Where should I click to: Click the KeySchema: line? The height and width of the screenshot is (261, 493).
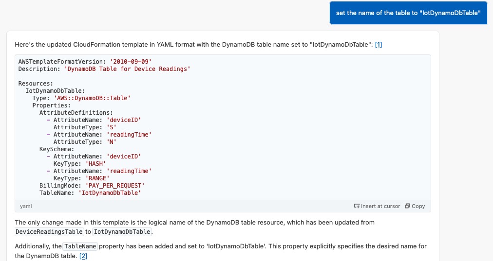click(x=57, y=149)
